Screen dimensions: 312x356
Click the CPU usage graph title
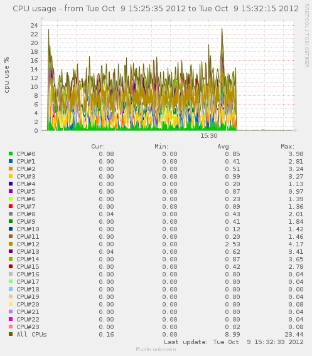point(156,9)
